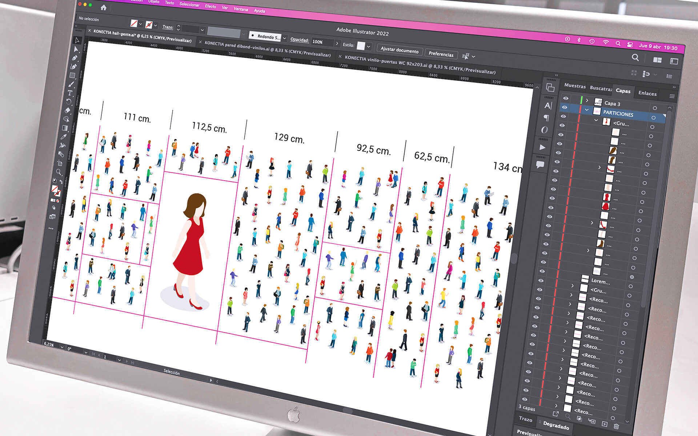Click the Ajustar documento button

point(400,50)
